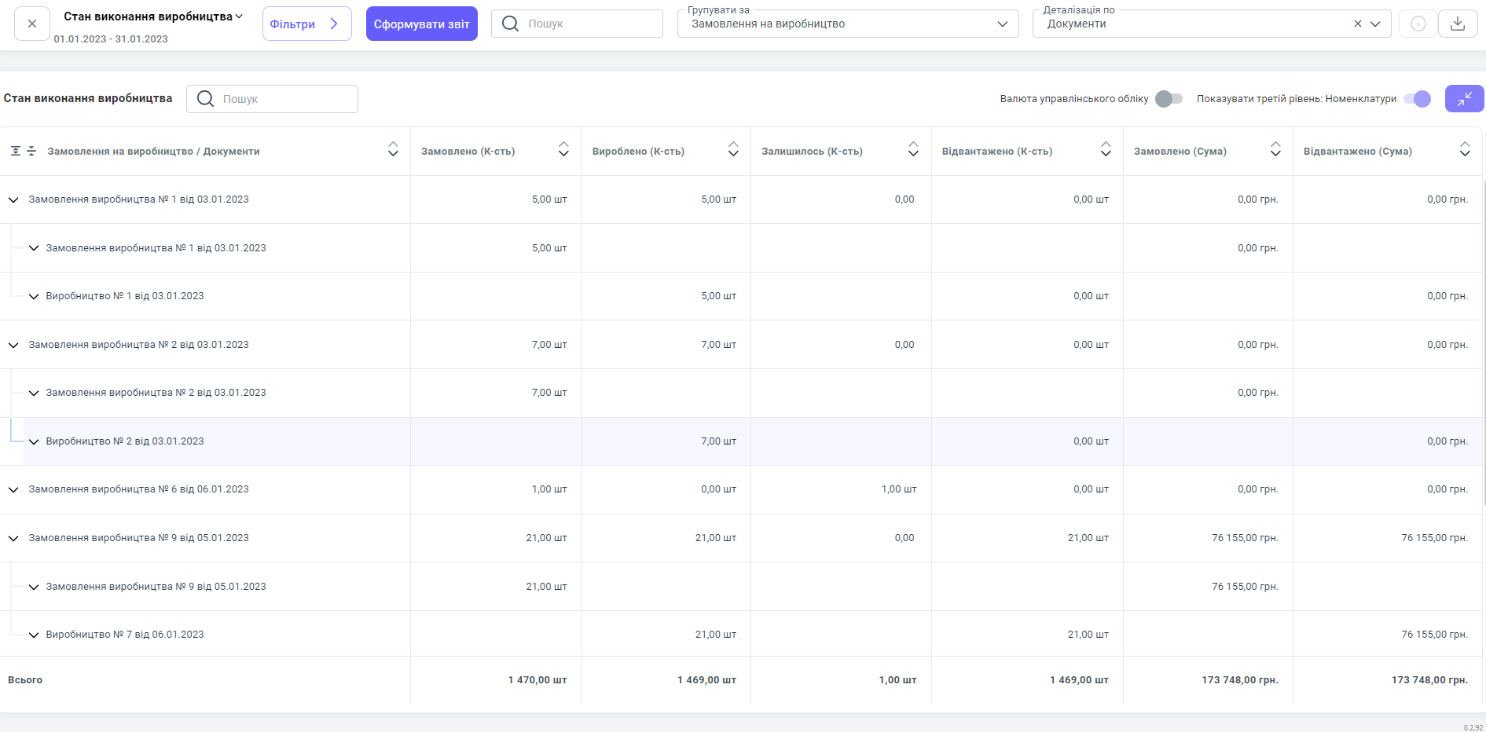Click the collapse fullscreen arrows button
This screenshot has width=1486, height=732.
pos(1464,99)
